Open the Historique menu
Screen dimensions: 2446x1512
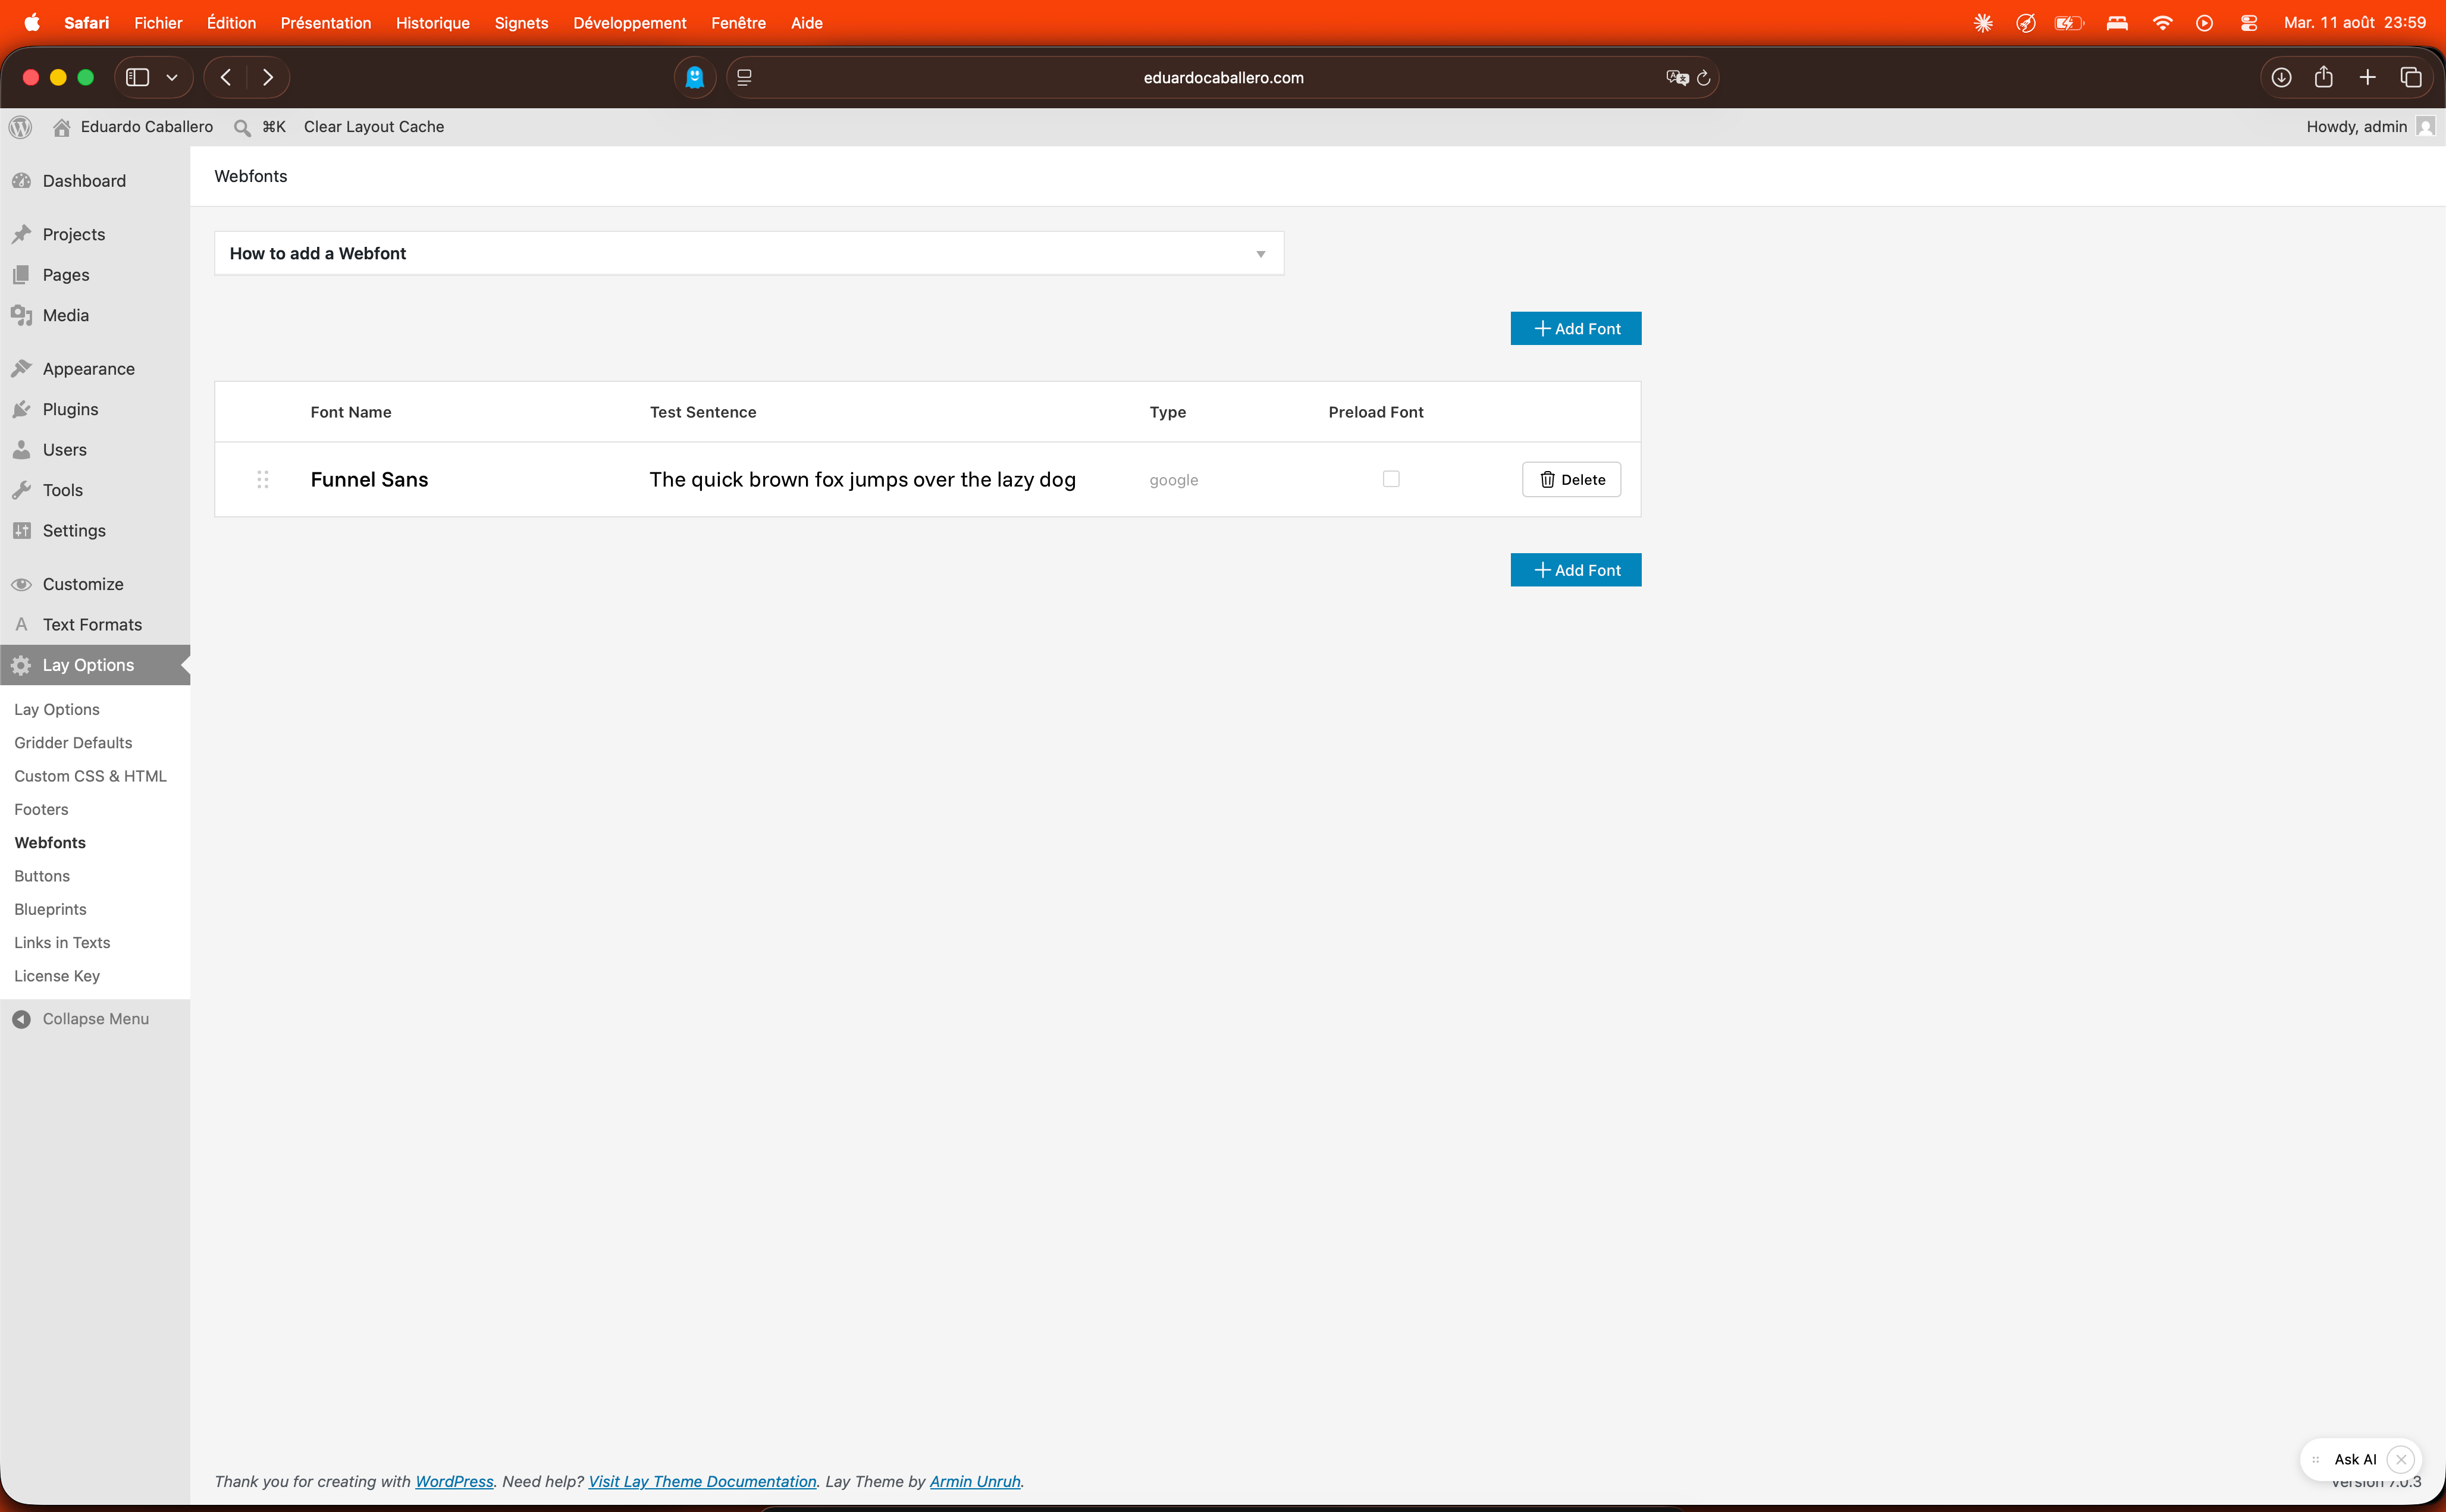(432, 23)
